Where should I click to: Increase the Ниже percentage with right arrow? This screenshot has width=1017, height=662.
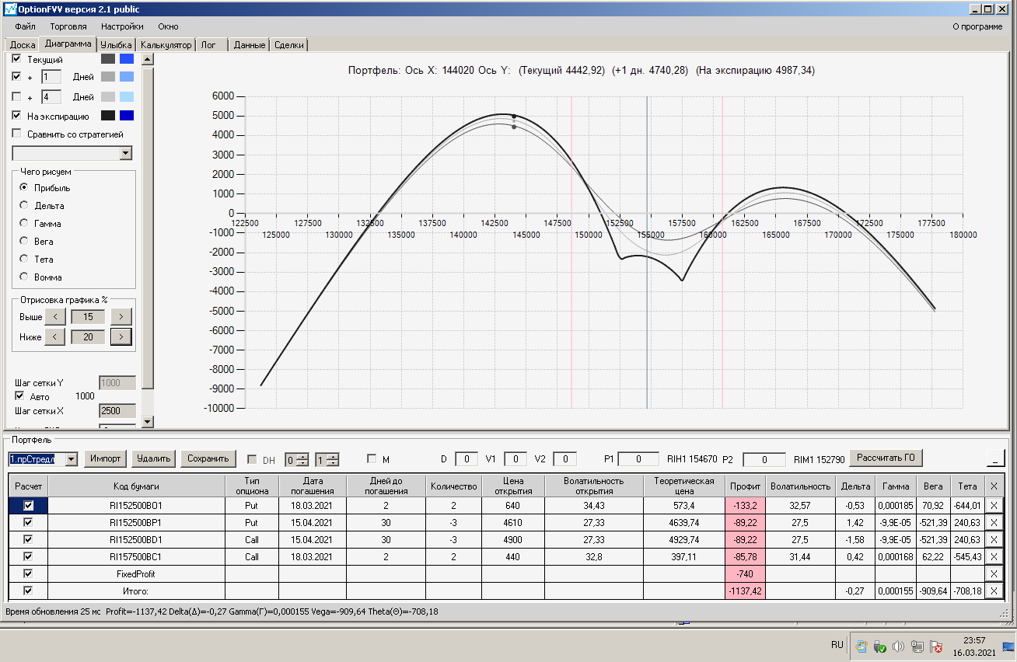click(x=121, y=336)
